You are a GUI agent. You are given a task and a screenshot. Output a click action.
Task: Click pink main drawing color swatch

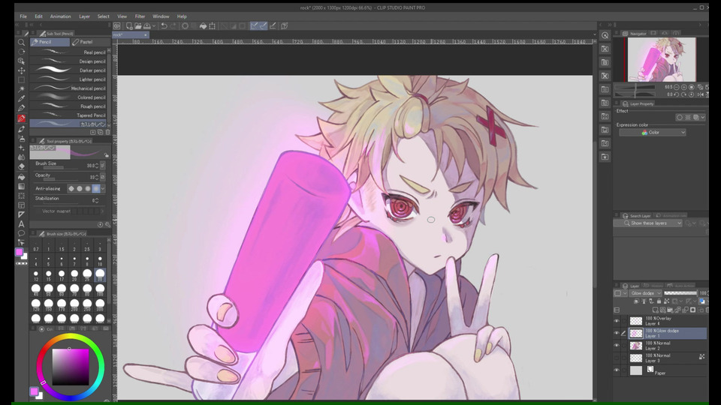pos(19,252)
